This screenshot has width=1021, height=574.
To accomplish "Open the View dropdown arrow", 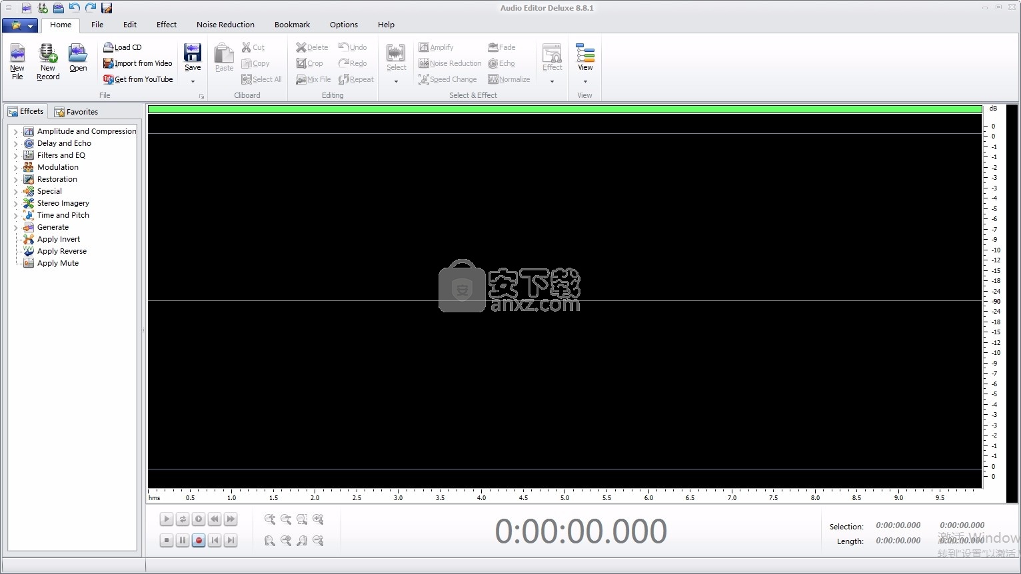I will coord(585,81).
